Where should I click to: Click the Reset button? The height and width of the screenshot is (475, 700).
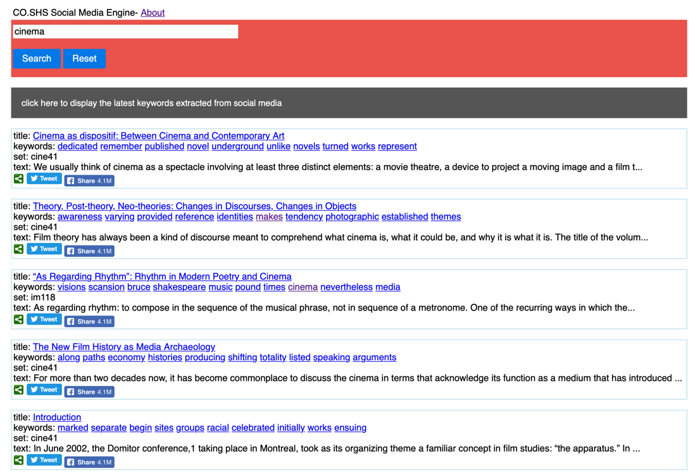click(x=84, y=58)
